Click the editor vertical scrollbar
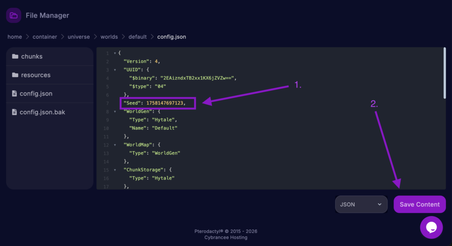Image resolution: width=452 pixels, height=246 pixels. click(x=444, y=73)
